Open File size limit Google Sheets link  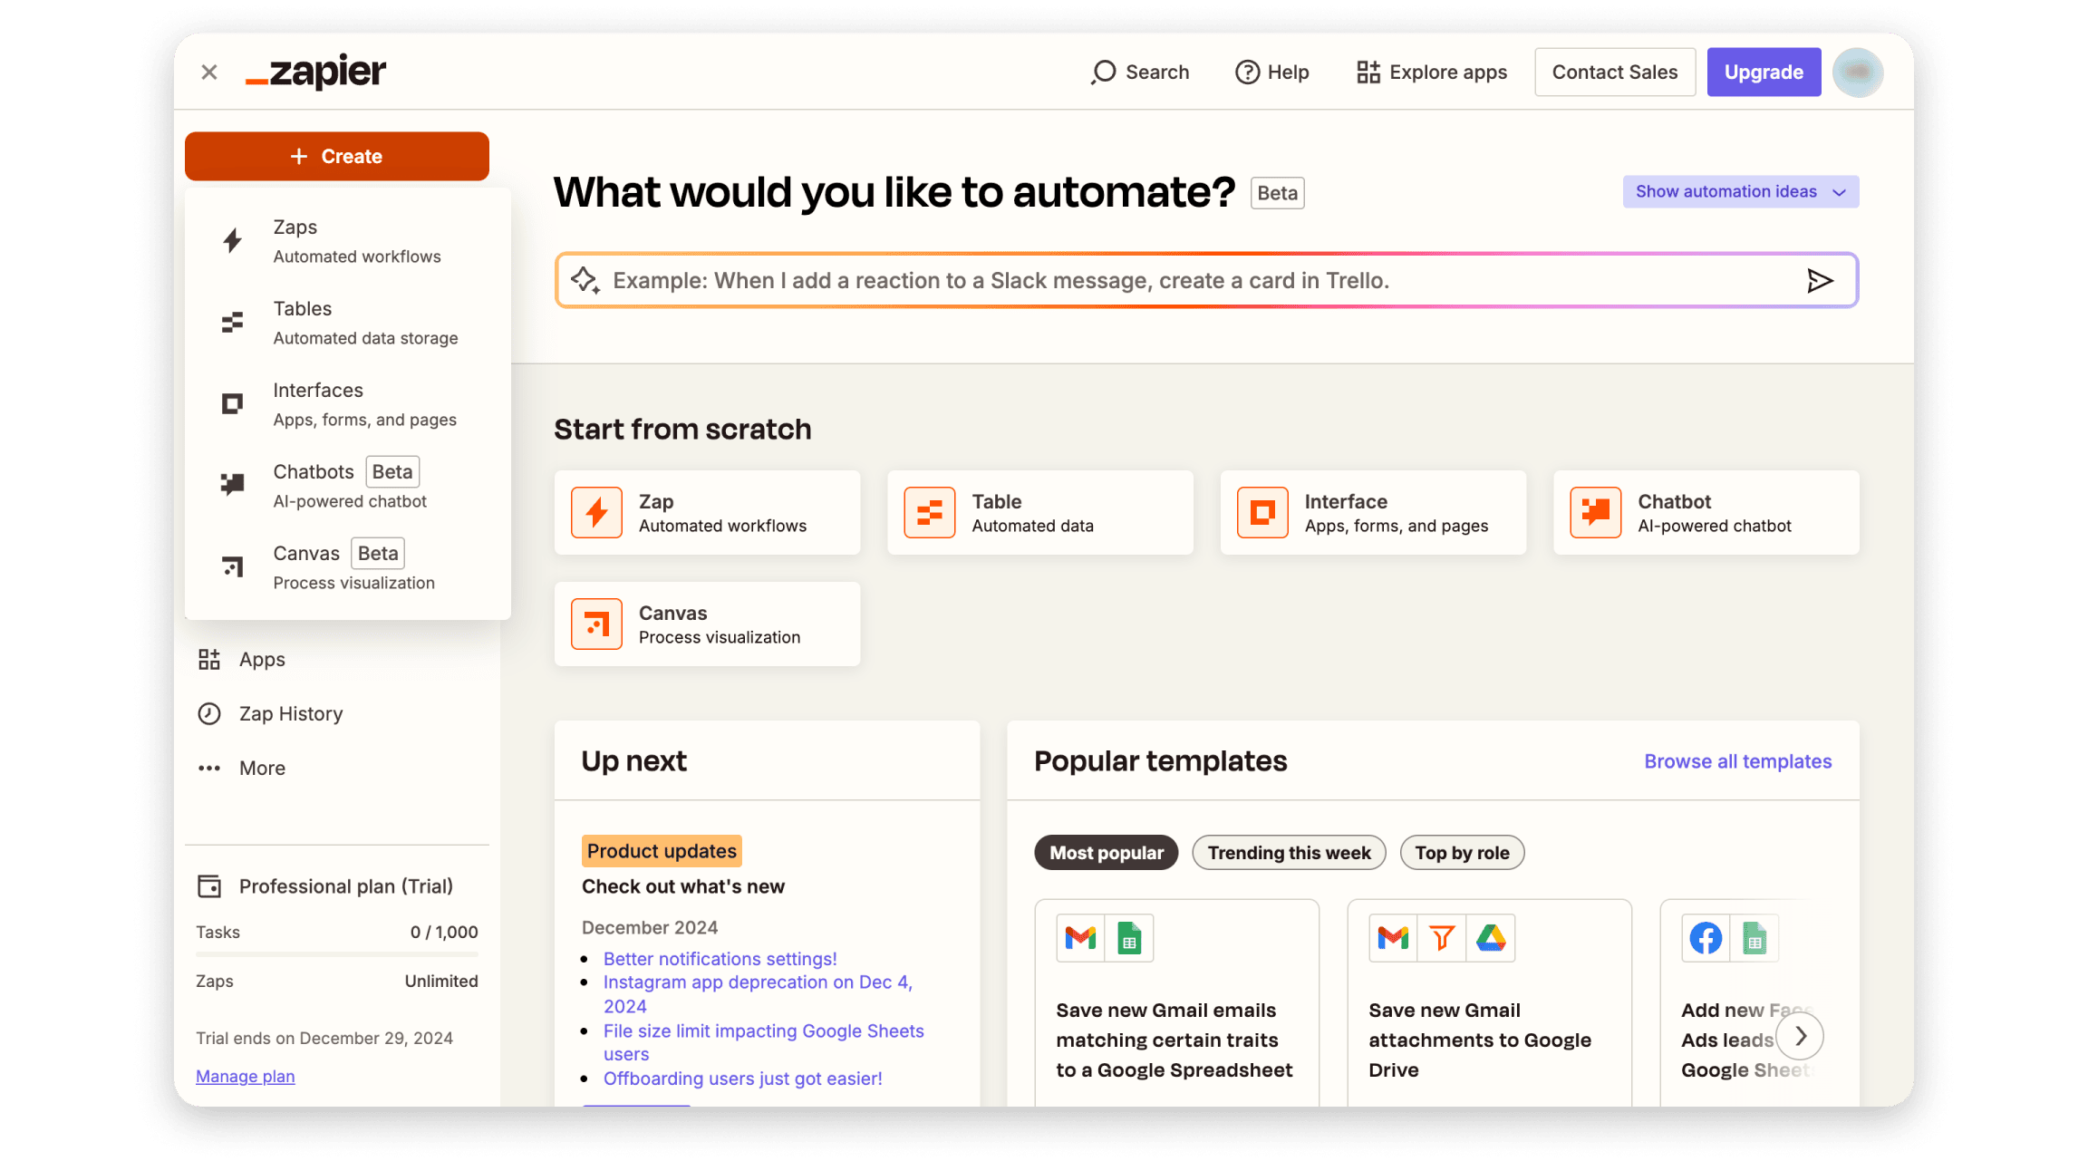764,1042
